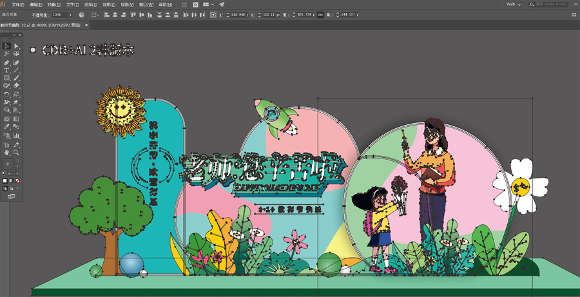Change screen mode at toolbar bottom
Screen dimensions: 580x297
12,196
